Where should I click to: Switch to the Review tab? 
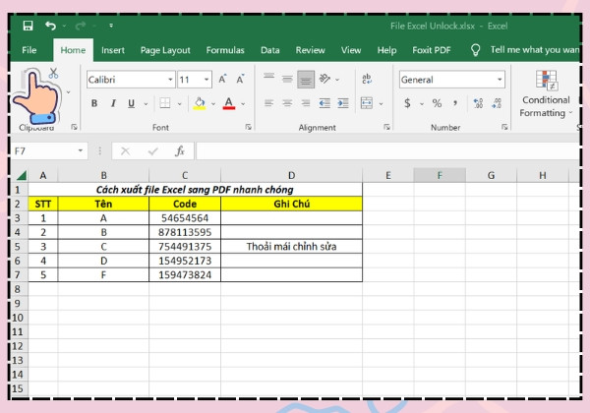[x=310, y=50]
